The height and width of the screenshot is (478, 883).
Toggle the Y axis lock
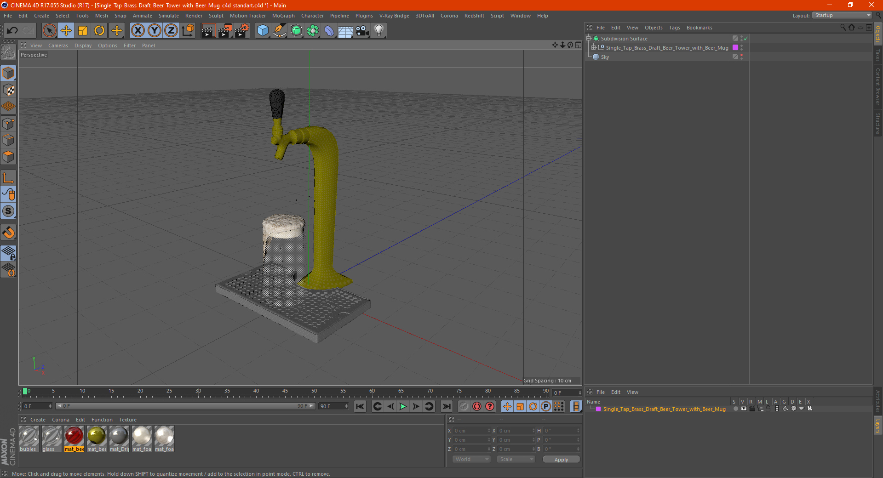click(x=155, y=31)
